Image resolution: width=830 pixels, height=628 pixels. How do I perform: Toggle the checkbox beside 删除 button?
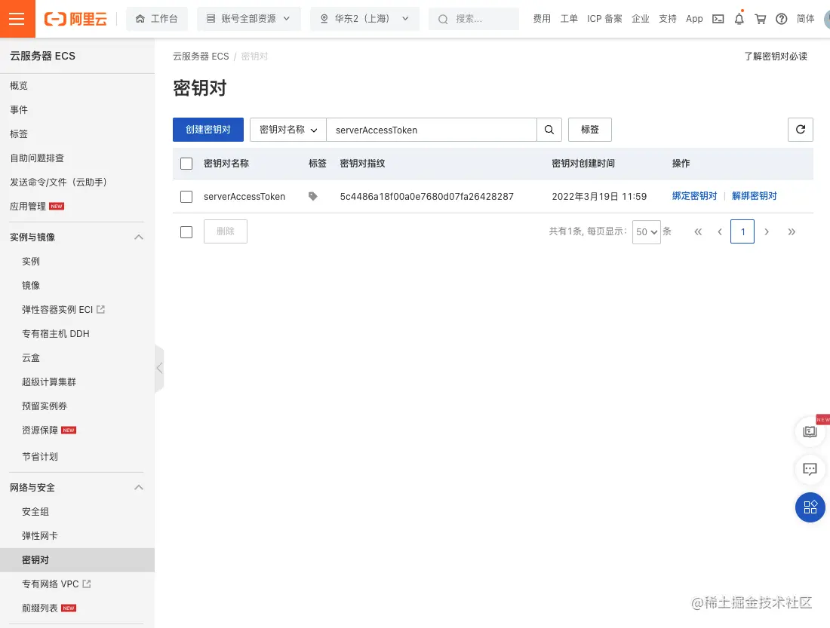coord(186,232)
